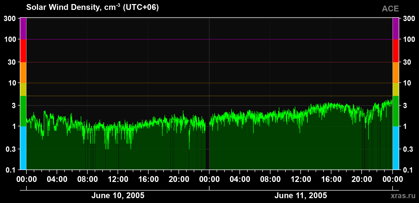Click the 0.3 value on left axis
Screen dimensions: 419x203
click(x=11, y=149)
